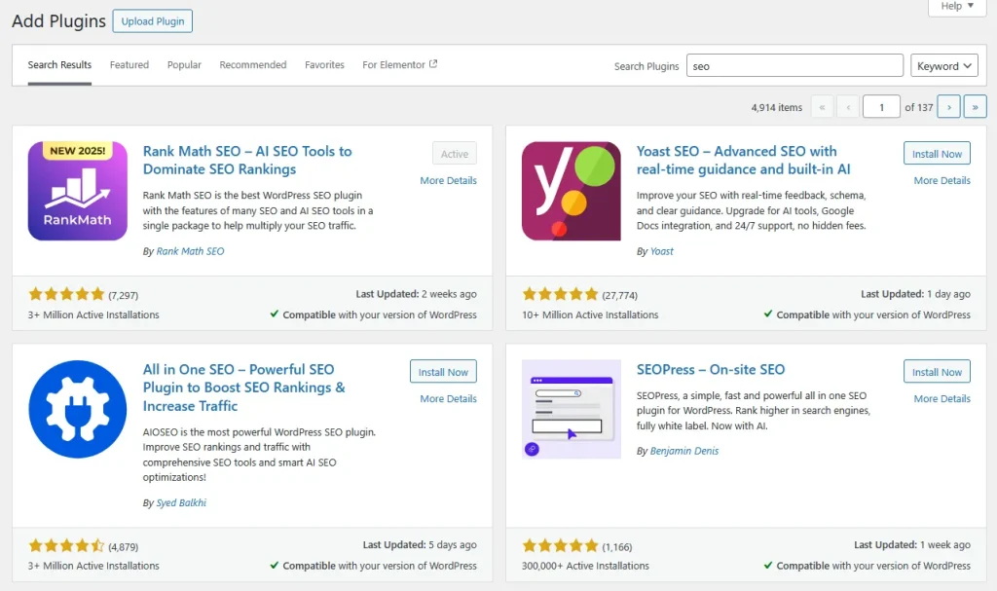Open author link Rank Math SEO
The image size is (997, 591).
[x=190, y=251]
